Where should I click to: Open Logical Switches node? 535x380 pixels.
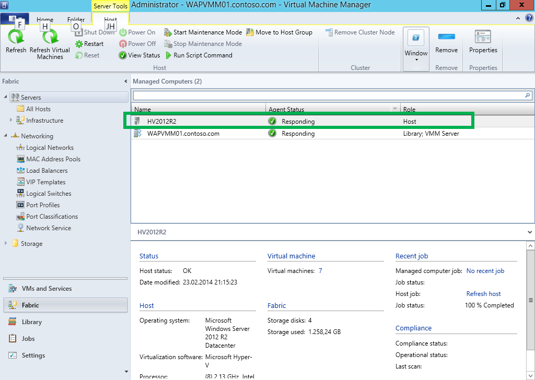[x=44, y=194]
